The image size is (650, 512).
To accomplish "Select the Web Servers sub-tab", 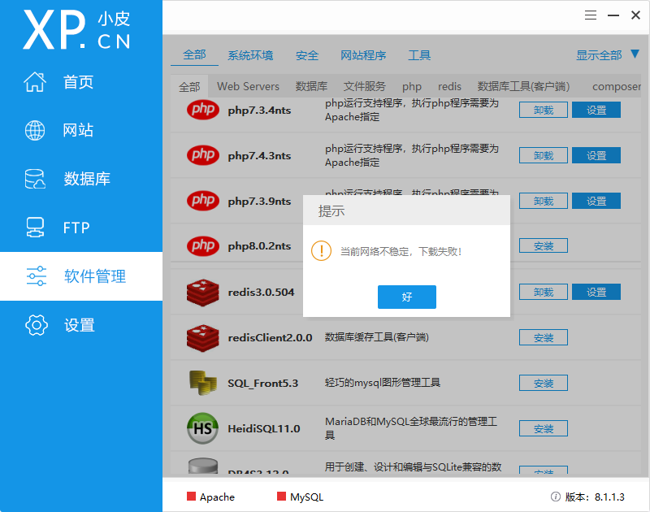I will pos(249,86).
